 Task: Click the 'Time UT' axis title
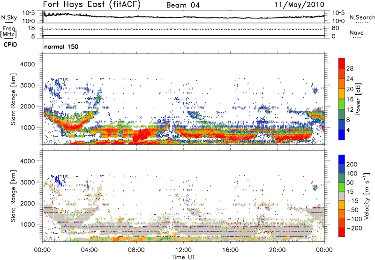[183, 257]
